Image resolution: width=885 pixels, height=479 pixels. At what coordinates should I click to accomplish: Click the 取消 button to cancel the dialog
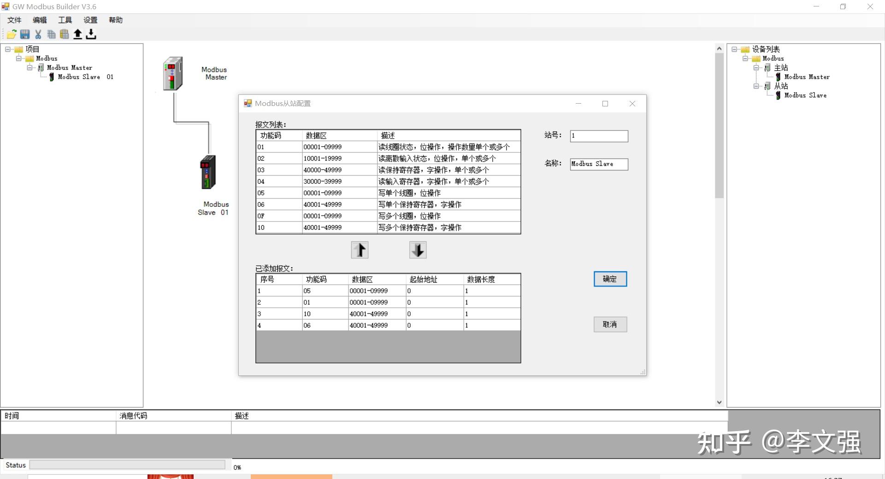pyautogui.click(x=609, y=324)
